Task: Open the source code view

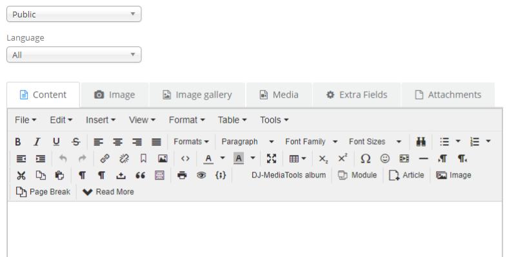Action: (x=185, y=159)
